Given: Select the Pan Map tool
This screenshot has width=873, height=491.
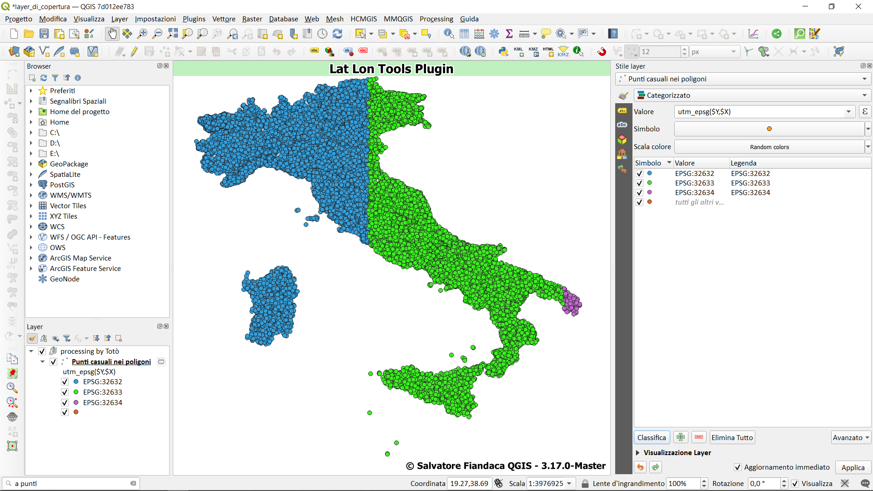Looking at the screenshot, I should (x=112, y=34).
